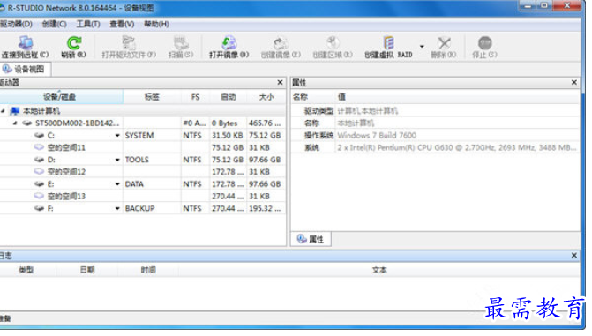Click the green Refresh icon

(x=74, y=43)
